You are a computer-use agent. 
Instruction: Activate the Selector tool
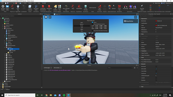[114, 7]
